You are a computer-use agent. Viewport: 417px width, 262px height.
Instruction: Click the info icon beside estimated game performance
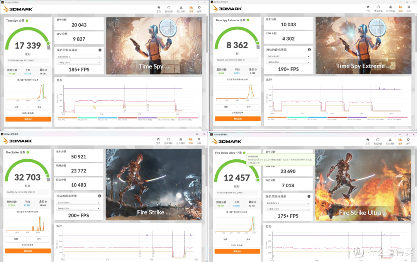coord(100,50)
